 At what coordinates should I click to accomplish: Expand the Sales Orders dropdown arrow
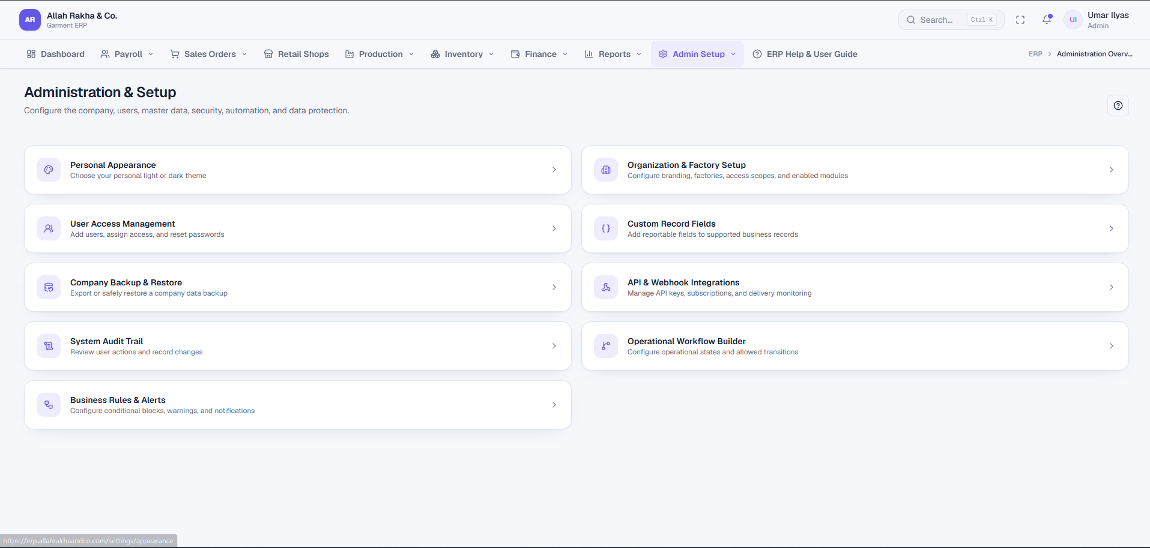pos(244,54)
